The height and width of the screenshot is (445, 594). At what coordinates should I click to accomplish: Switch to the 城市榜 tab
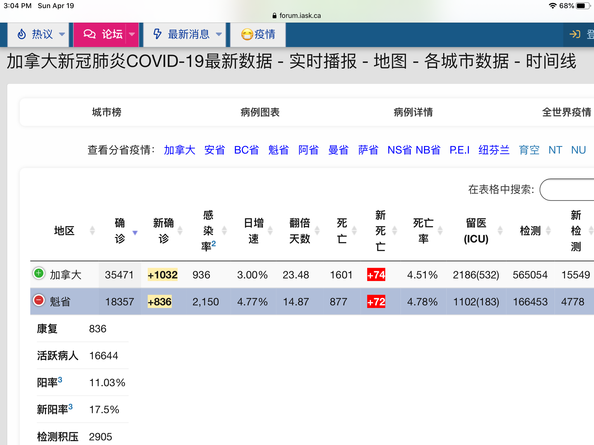106,112
